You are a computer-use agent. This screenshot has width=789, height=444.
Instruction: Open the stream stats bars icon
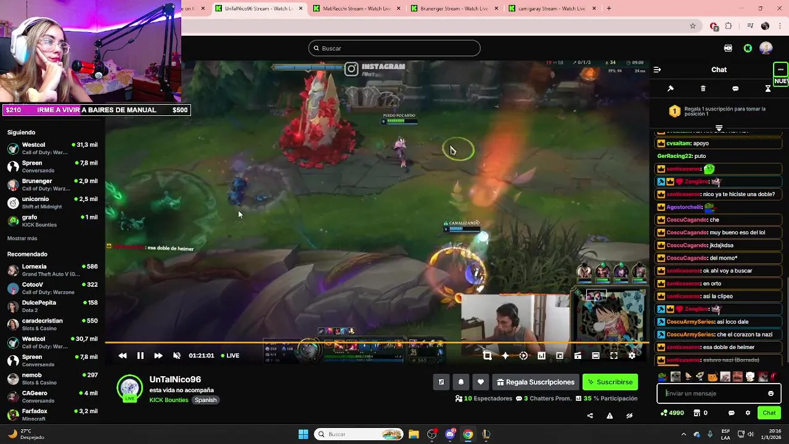[x=541, y=356]
